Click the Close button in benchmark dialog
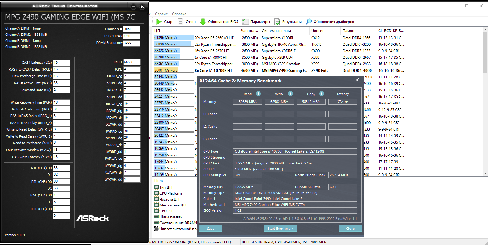 click(350, 229)
